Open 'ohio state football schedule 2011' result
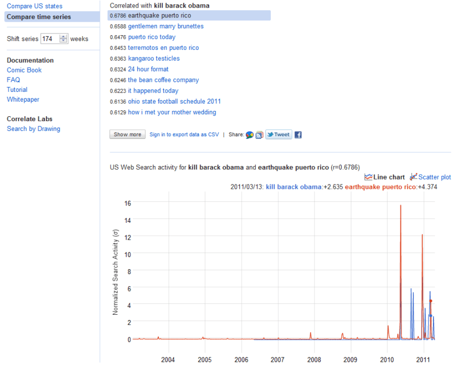454x365 pixels. coord(174,102)
